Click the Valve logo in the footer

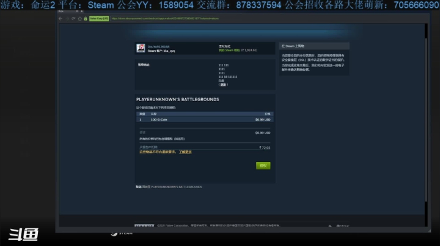coord(144,225)
